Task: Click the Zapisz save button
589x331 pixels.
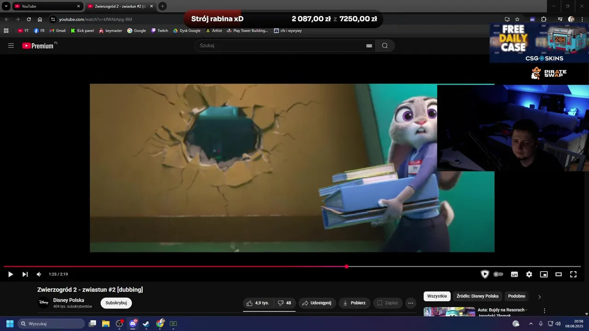Action: tap(387, 303)
